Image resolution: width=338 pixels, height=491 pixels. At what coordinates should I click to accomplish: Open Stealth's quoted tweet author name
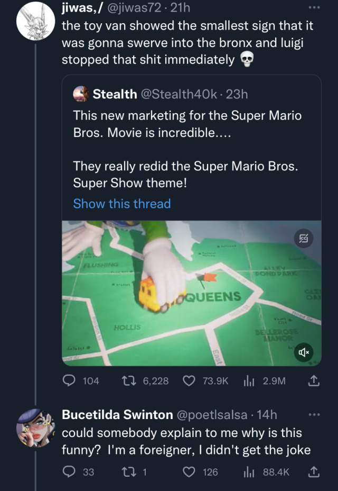pyautogui.click(x=115, y=94)
